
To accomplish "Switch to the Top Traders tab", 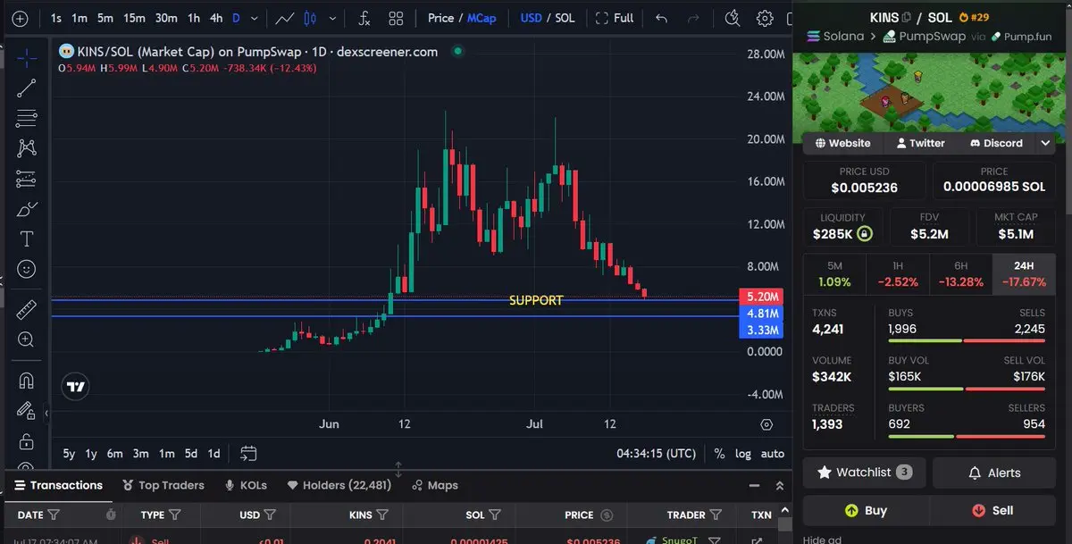I will tap(163, 485).
